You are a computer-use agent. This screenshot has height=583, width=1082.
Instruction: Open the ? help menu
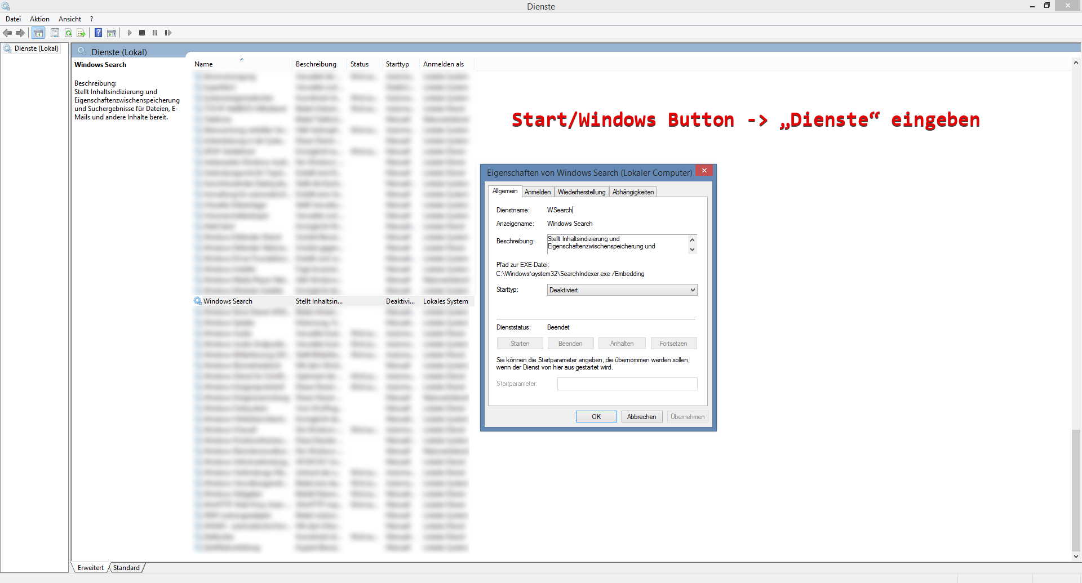tap(91, 19)
